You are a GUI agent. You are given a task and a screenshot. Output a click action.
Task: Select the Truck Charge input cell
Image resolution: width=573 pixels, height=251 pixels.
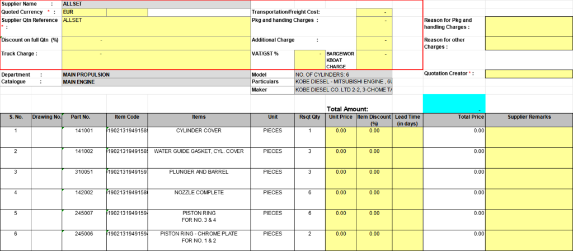coord(156,59)
